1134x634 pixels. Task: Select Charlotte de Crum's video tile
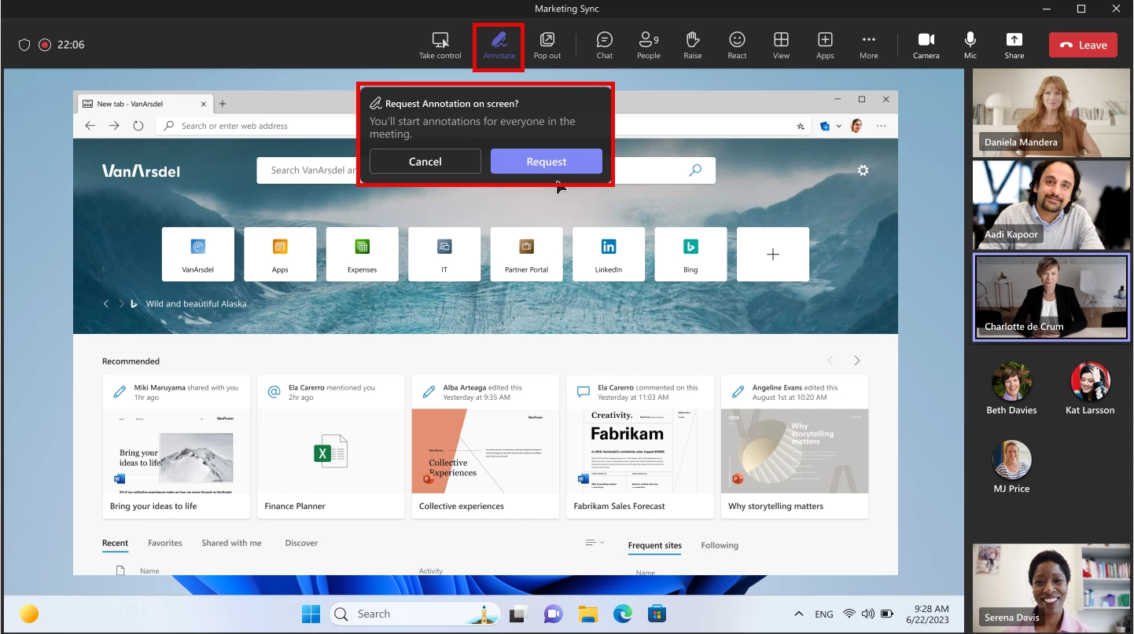[1051, 297]
